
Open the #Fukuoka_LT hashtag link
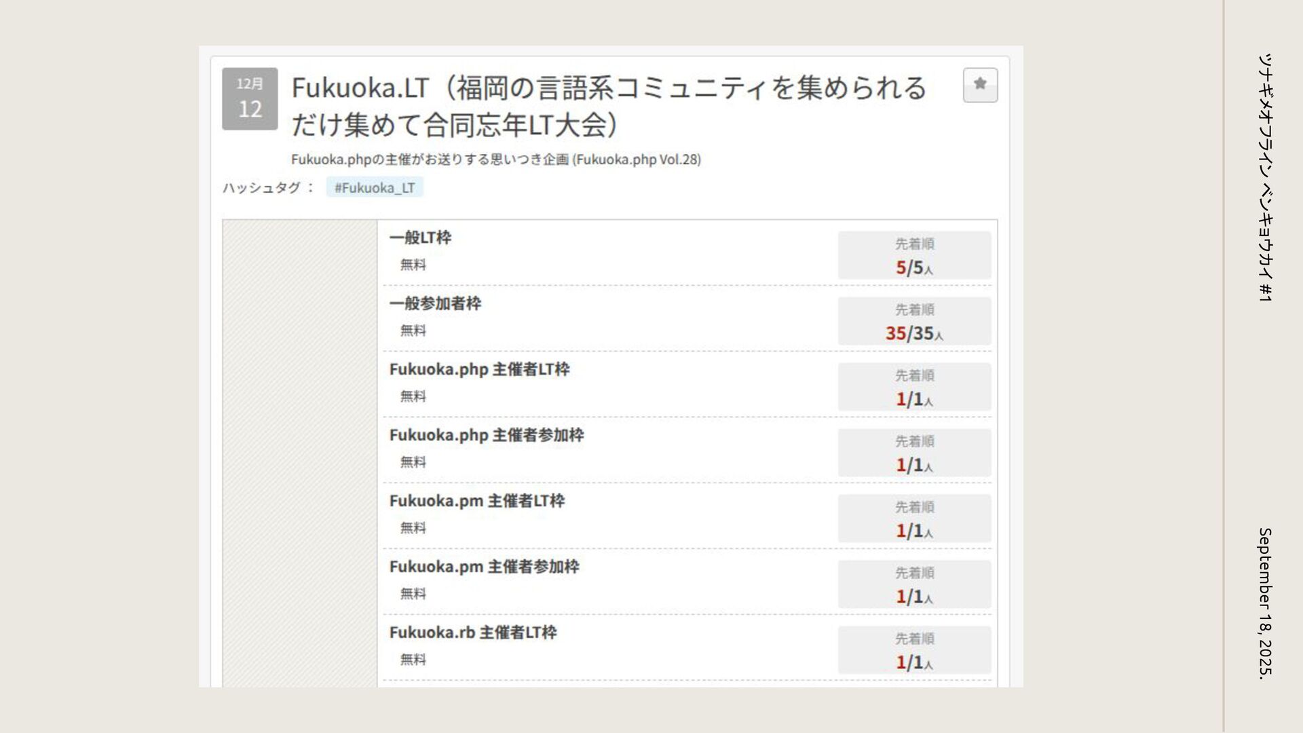coord(375,187)
